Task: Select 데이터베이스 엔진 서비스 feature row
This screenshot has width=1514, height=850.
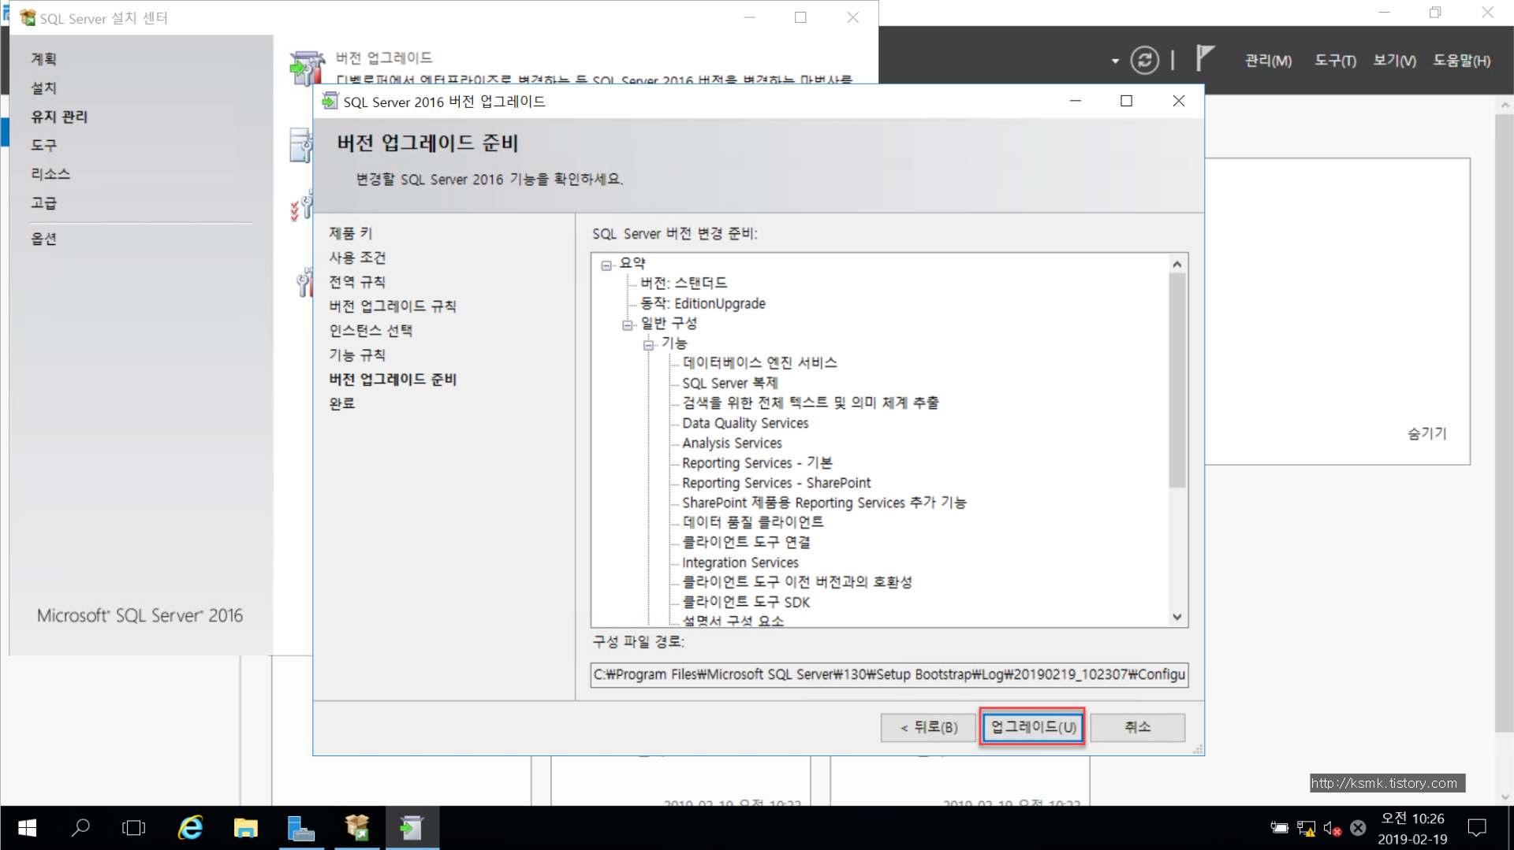Action: [759, 362]
